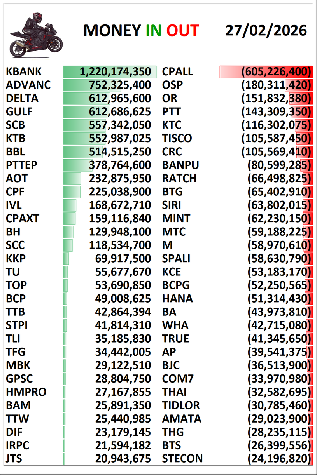The width and height of the screenshot is (317, 475).
Task: Click the GULF inflow value cell
Action: point(120,112)
